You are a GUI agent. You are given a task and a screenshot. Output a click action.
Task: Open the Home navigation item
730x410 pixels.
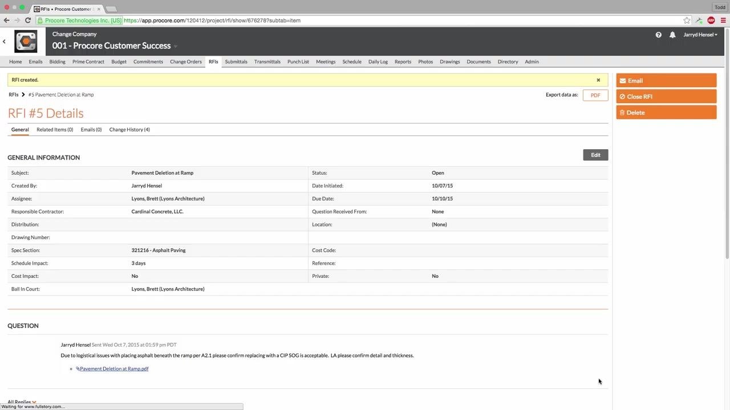15,61
